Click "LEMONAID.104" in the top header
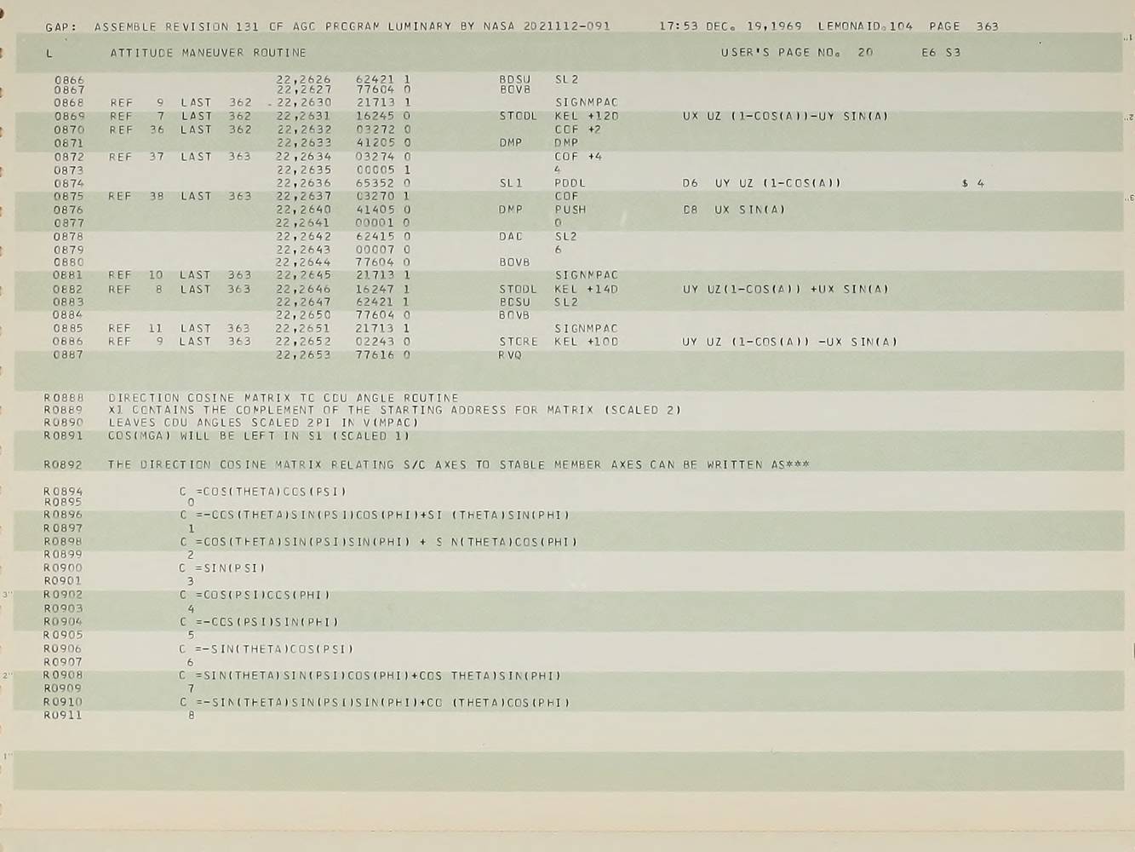The width and height of the screenshot is (1135, 852). [865, 26]
